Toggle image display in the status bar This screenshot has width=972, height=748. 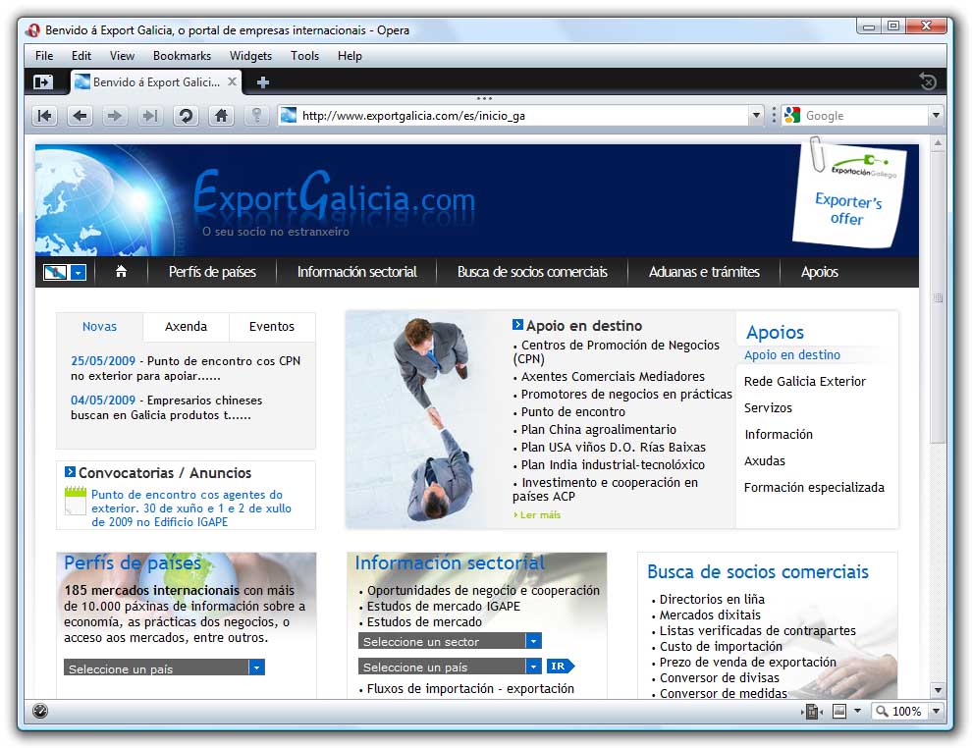(x=839, y=712)
